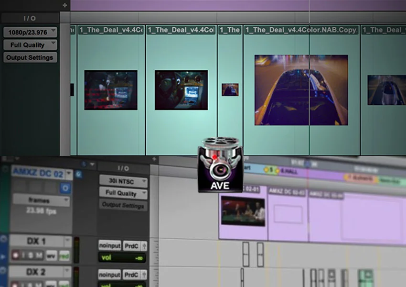Select the DX 2 track name
Screen dimensions: 406x287
[x=36, y=272]
